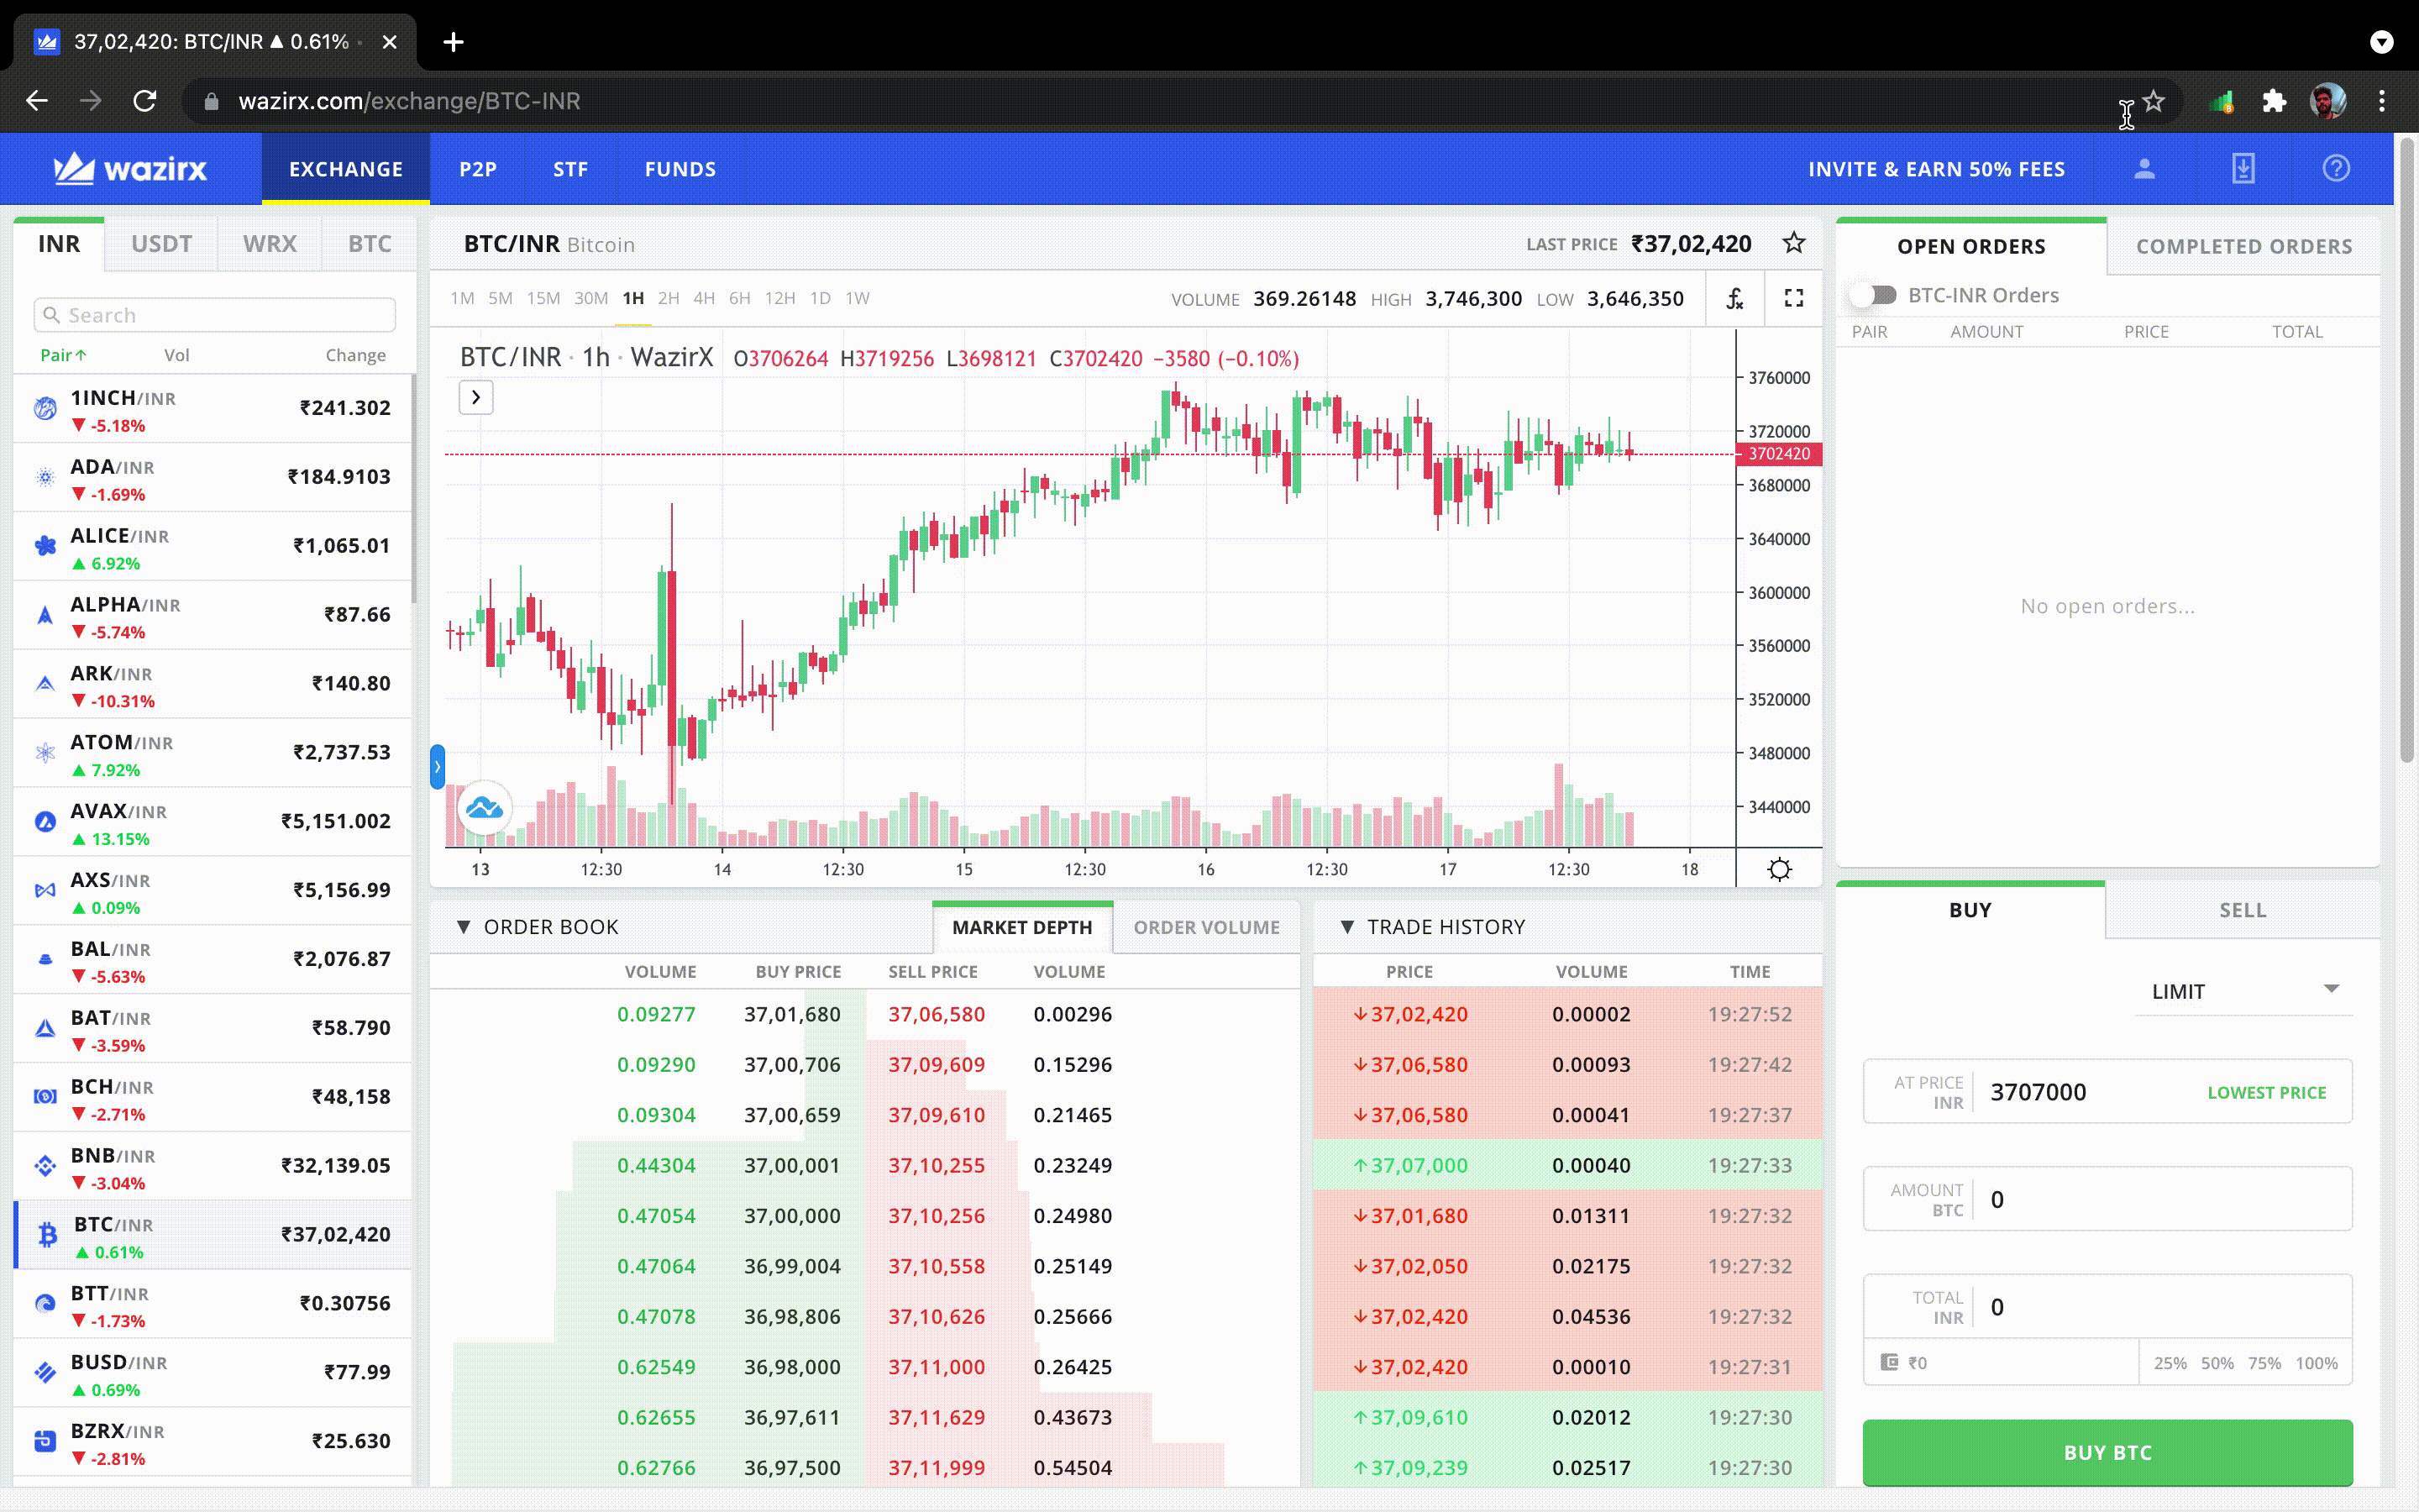
Task: Open the chart indicators fx icon
Action: [x=1735, y=298]
